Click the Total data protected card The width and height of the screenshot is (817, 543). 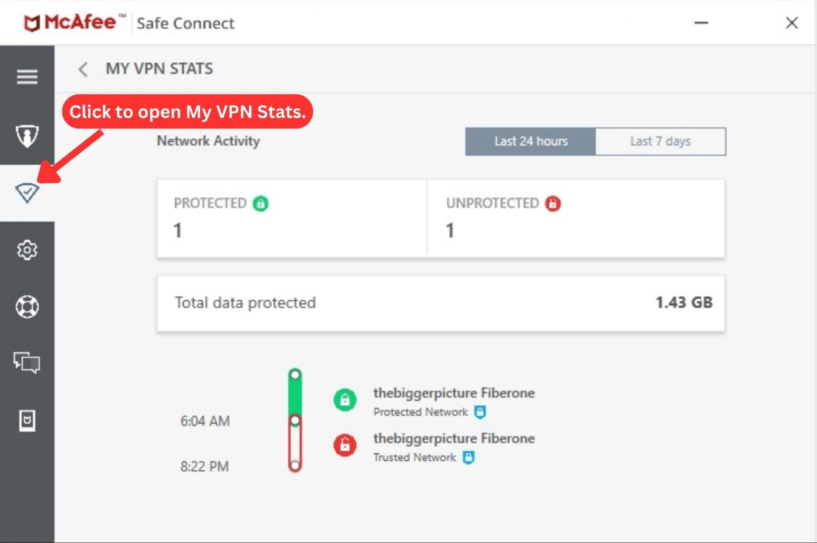tap(441, 303)
